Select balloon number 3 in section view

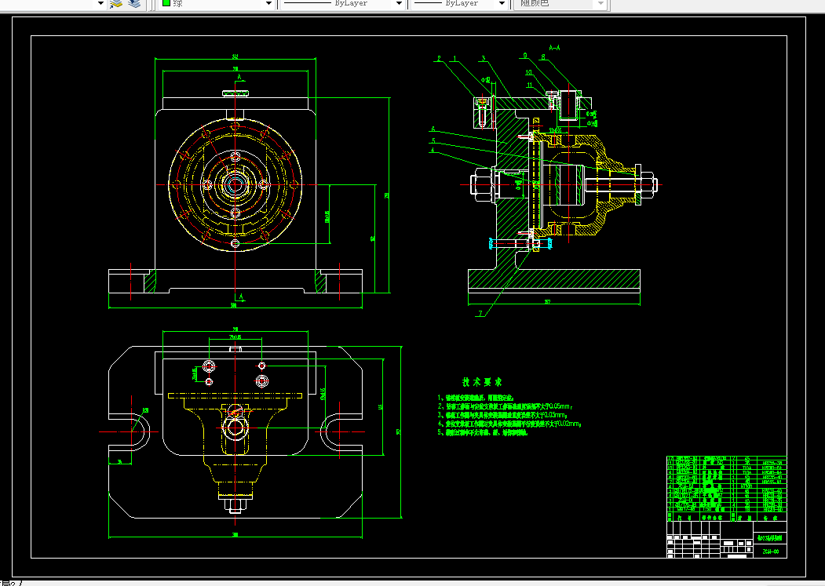483,58
